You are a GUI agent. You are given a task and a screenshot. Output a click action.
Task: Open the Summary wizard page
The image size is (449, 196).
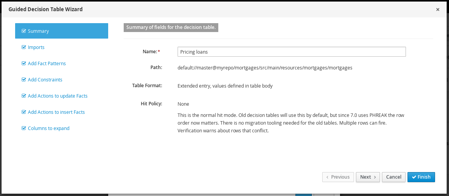click(38, 31)
